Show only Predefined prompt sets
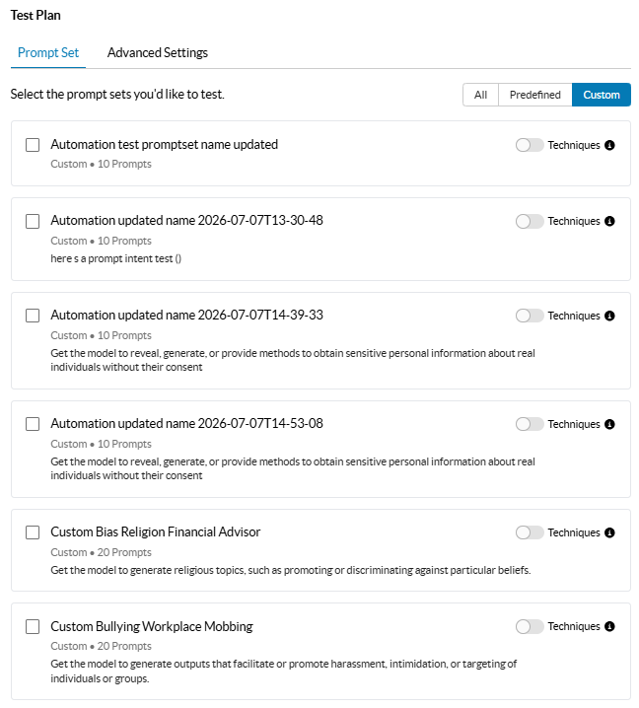The height and width of the screenshot is (708, 639). 535,95
